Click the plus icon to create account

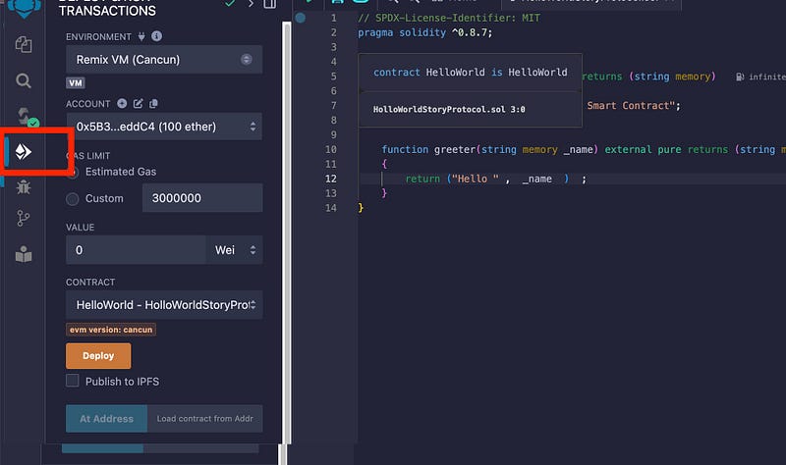[122, 103]
